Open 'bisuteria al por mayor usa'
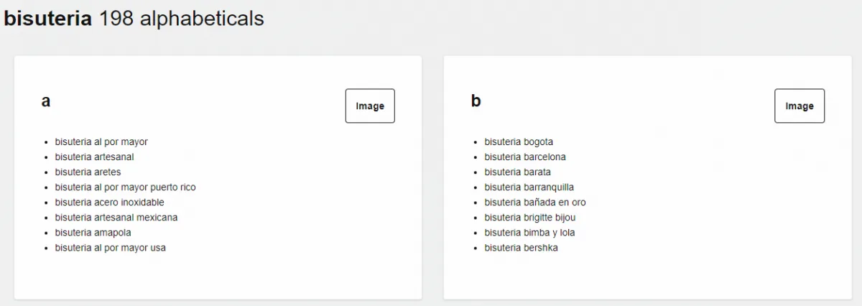The width and height of the screenshot is (862, 306). point(110,247)
